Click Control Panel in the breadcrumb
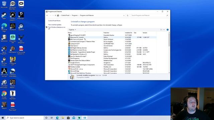The image size is (214, 120). 65,16
